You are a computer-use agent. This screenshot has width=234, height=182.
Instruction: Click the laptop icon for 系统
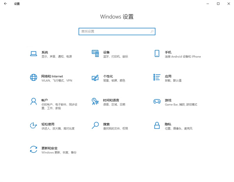[x=34, y=54]
